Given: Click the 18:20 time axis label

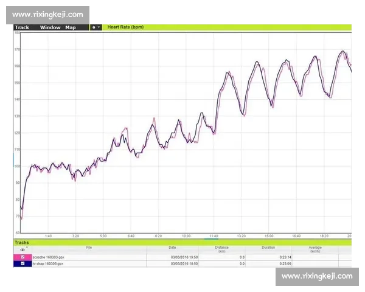Looking at the screenshot, I should (324, 236).
